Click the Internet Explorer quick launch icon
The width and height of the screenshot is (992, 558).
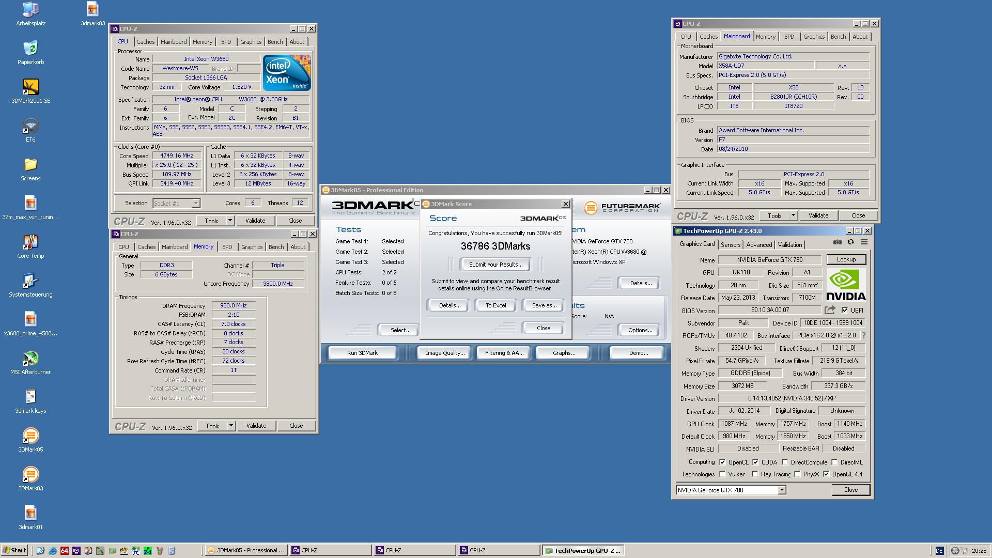pyautogui.click(x=53, y=551)
